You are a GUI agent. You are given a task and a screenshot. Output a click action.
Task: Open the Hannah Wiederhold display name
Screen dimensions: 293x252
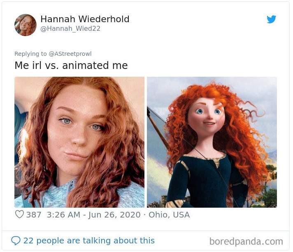85,19
